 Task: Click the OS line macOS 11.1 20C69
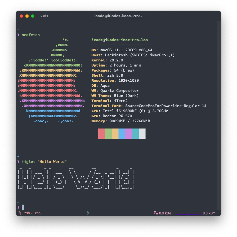click(x=122, y=50)
